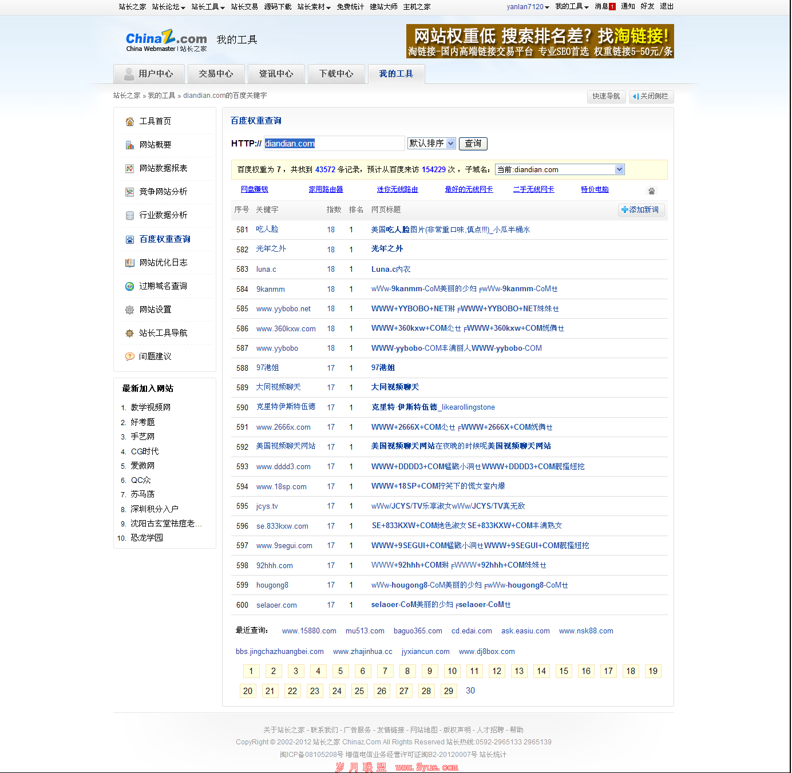Open keyword 光年之外 link
Image resolution: width=792 pixels, height=773 pixels.
[271, 249]
